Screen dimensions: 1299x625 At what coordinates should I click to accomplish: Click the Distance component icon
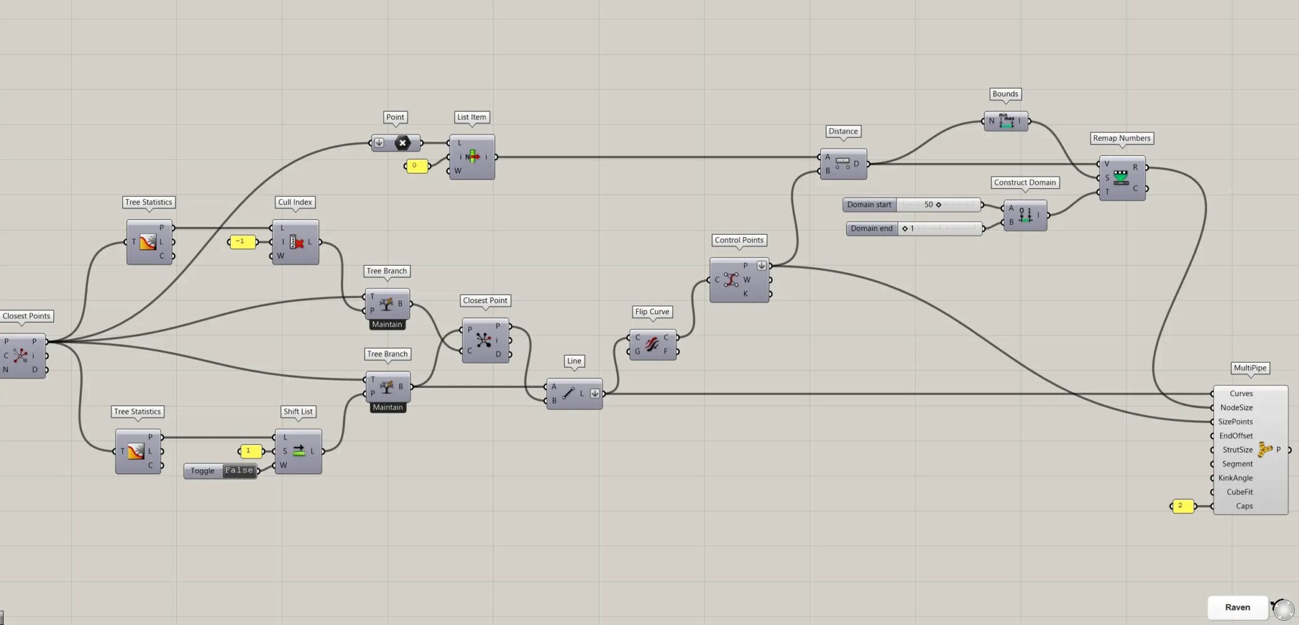842,164
